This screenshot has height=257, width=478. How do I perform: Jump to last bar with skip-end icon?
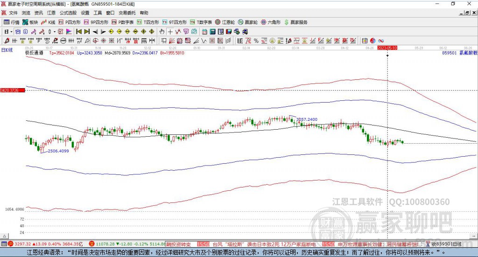click(87, 32)
